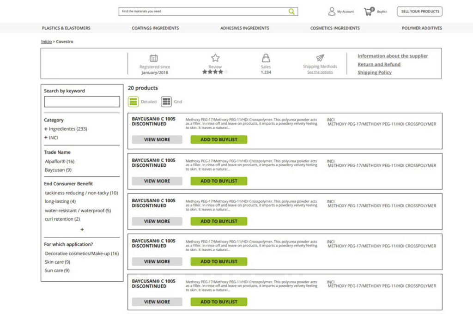Image resolution: width=473 pixels, height=314 pixels.
Task: Filter by water-resistant / waterproof (5)
Action: coord(78,211)
